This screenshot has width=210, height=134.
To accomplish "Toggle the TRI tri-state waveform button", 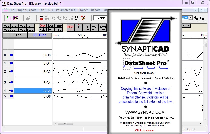I will click(x=86, y=28).
